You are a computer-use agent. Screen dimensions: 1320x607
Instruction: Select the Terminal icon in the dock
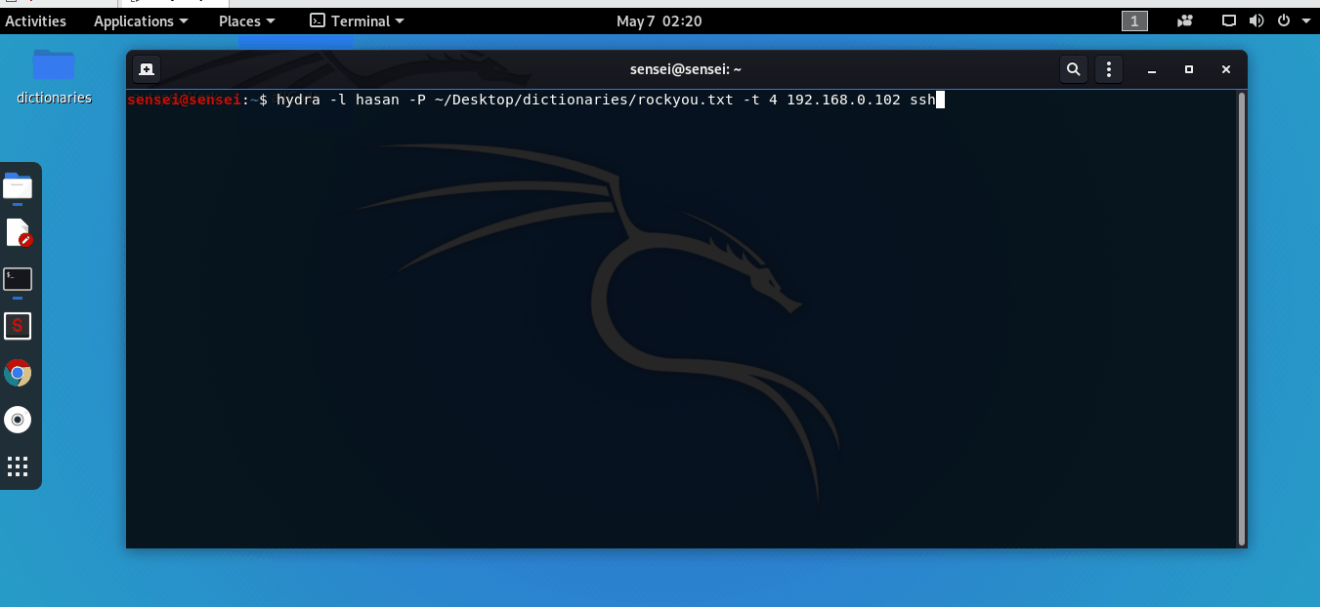[18, 279]
